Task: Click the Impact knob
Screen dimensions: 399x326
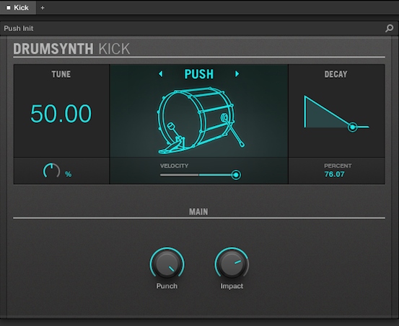Action: click(x=232, y=263)
